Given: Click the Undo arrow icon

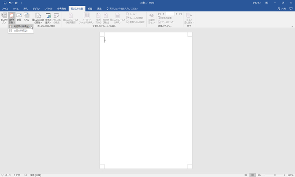Looking at the screenshot, I should click(x=10, y=3).
